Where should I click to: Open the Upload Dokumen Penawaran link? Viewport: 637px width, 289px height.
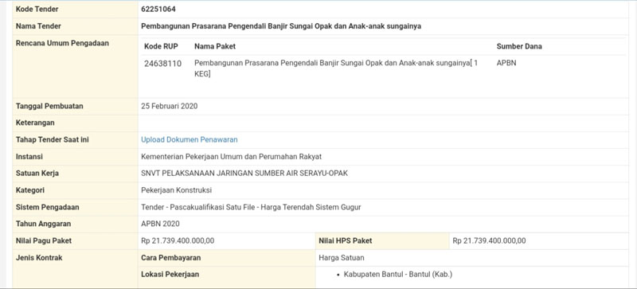pos(190,140)
